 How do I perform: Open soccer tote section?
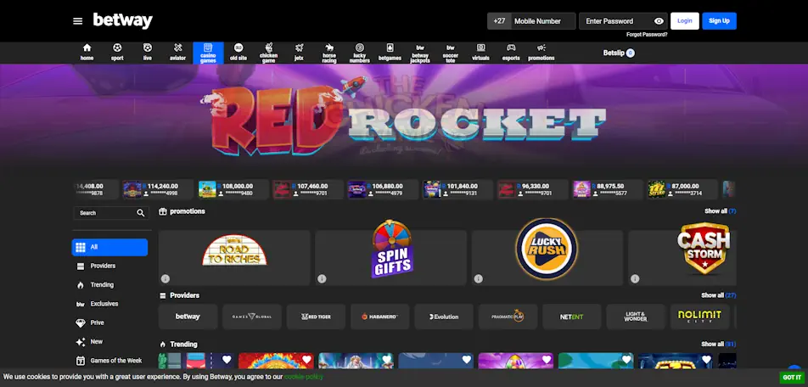coord(451,53)
